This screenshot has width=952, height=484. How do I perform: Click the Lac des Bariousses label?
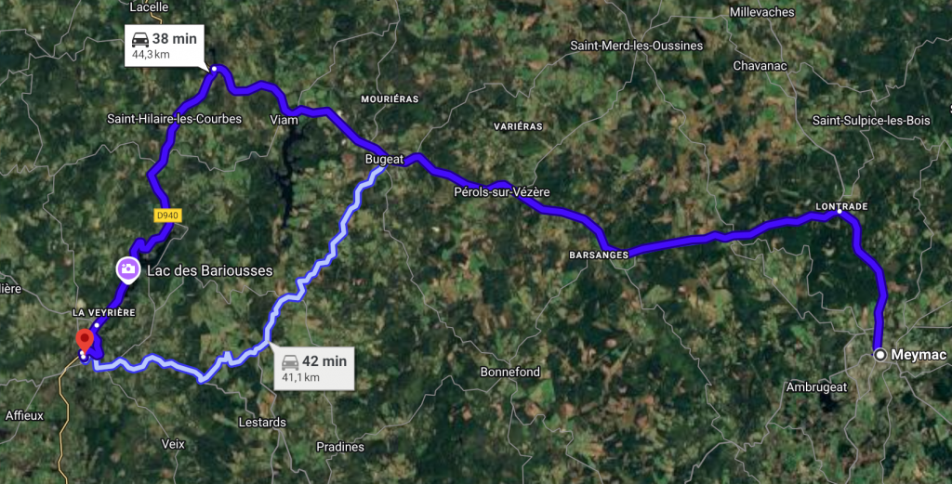210,270
